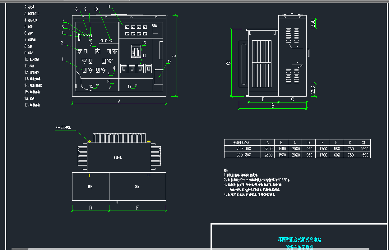Image resolution: width=389 pixels, height=250 pixels.
Task: Select dimension label E under the plan view
Action: [x=137, y=208]
